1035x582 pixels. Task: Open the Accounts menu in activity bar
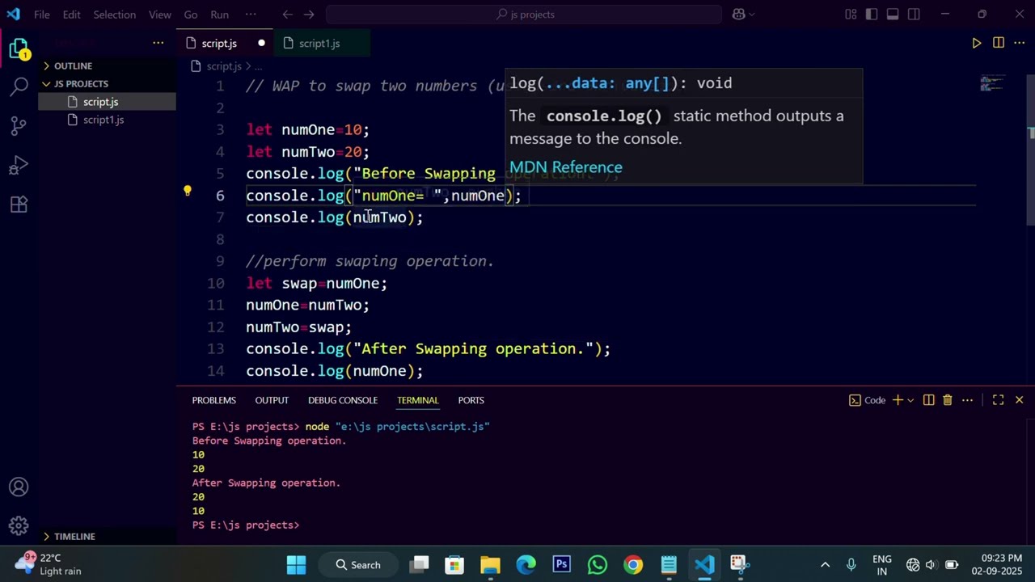(19, 487)
